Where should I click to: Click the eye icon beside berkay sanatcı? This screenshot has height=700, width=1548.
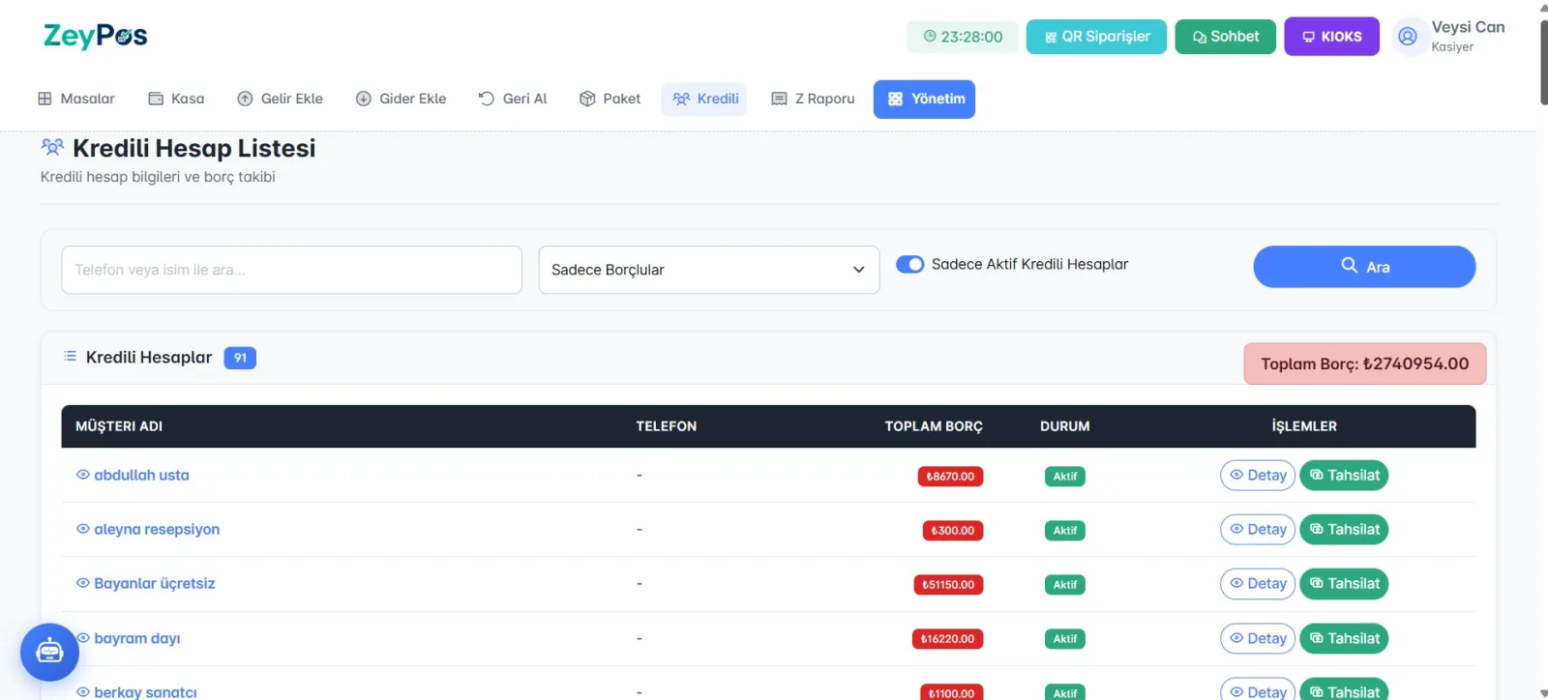pyautogui.click(x=83, y=692)
